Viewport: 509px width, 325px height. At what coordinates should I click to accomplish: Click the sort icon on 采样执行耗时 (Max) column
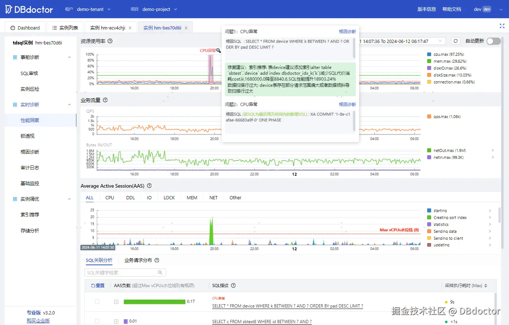[486, 286]
